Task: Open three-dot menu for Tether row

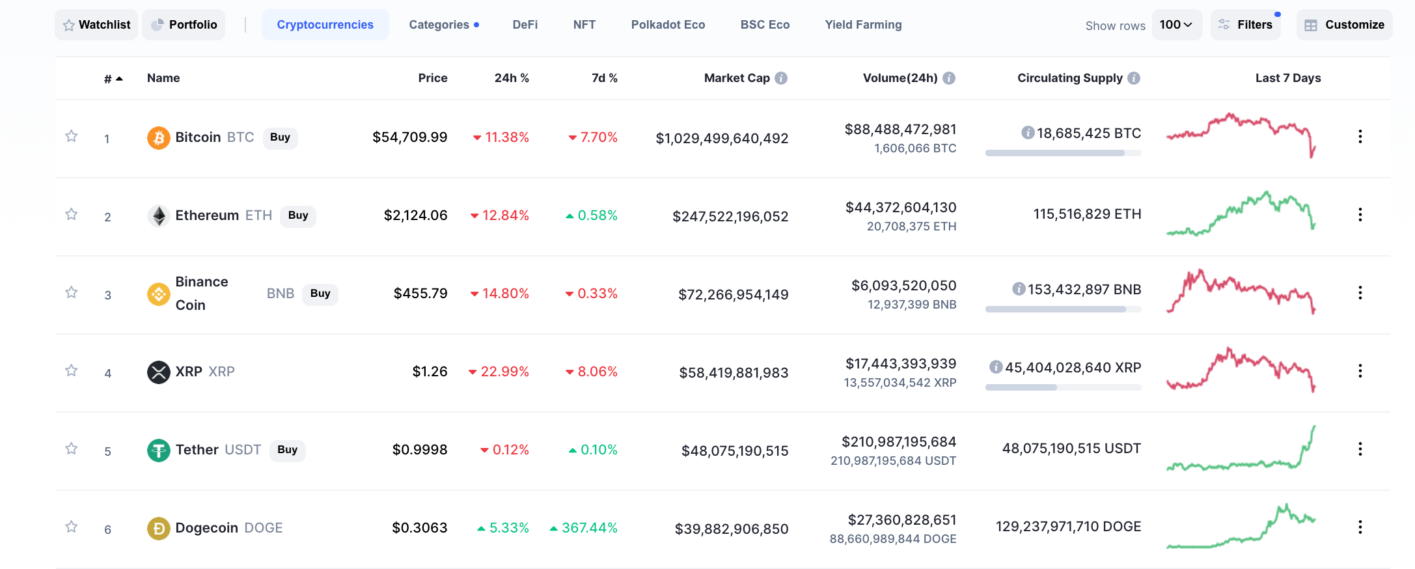Action: point(1360,449)
